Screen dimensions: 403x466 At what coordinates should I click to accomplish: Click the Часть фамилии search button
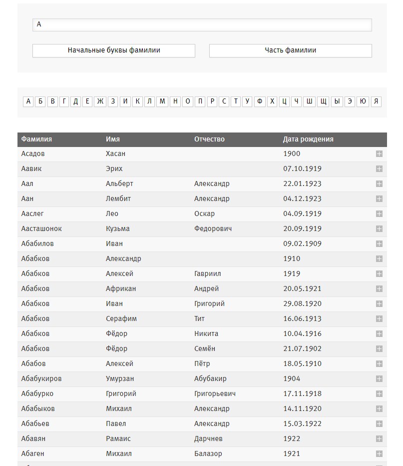click(x=291, y=50)
